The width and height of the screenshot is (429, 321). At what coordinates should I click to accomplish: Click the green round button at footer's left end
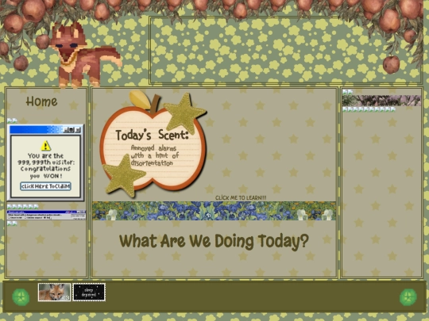click(x=21, y=297)
